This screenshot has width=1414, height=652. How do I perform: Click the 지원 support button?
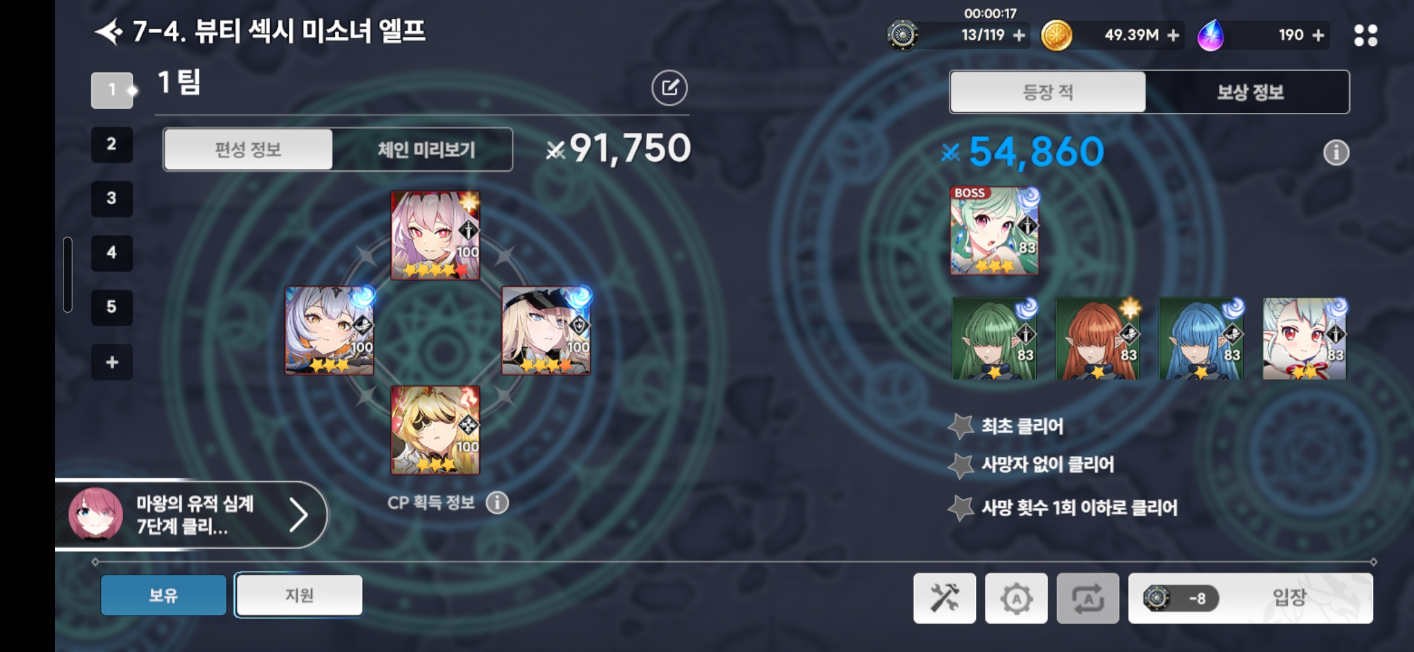click(299, 595)
